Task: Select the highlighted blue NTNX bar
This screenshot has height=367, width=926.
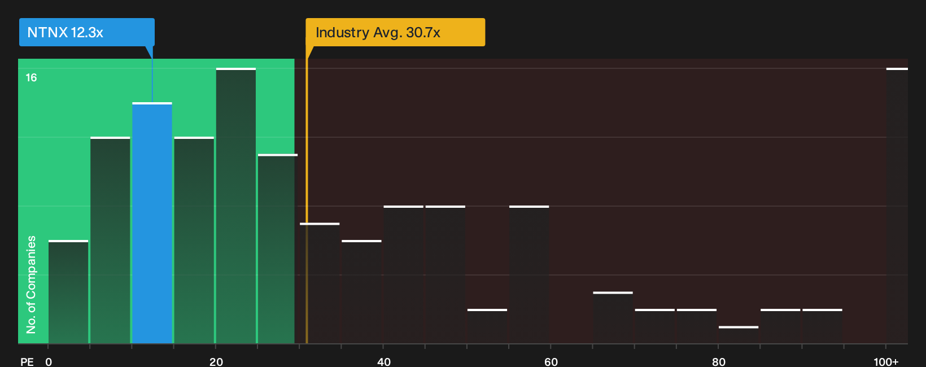Action: point(152,223)
